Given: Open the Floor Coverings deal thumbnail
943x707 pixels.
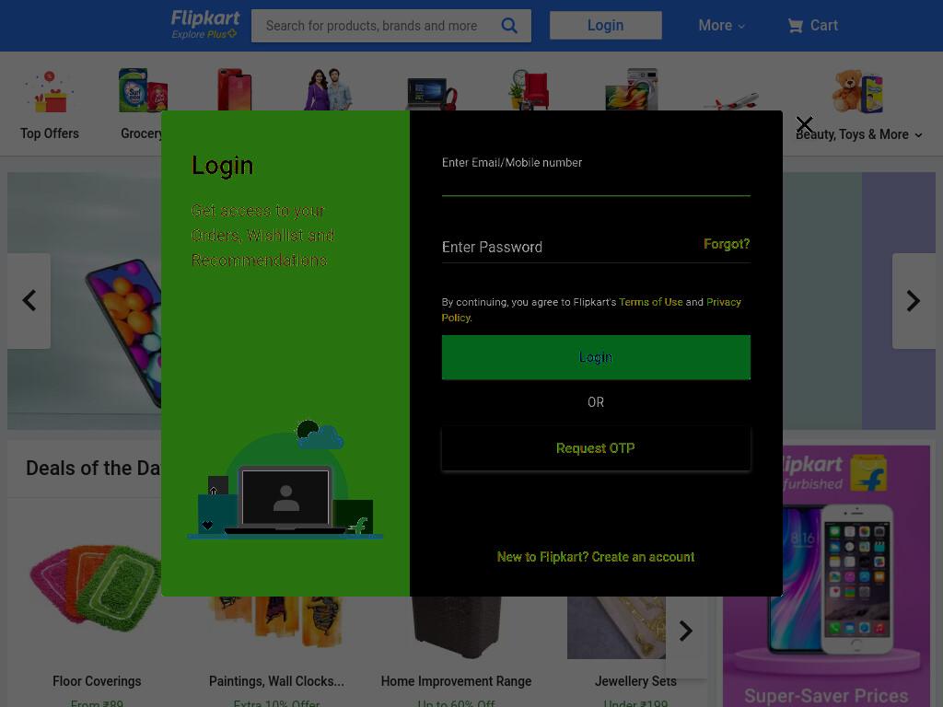Looking at the screenshot, I should (x=96, y=588).
